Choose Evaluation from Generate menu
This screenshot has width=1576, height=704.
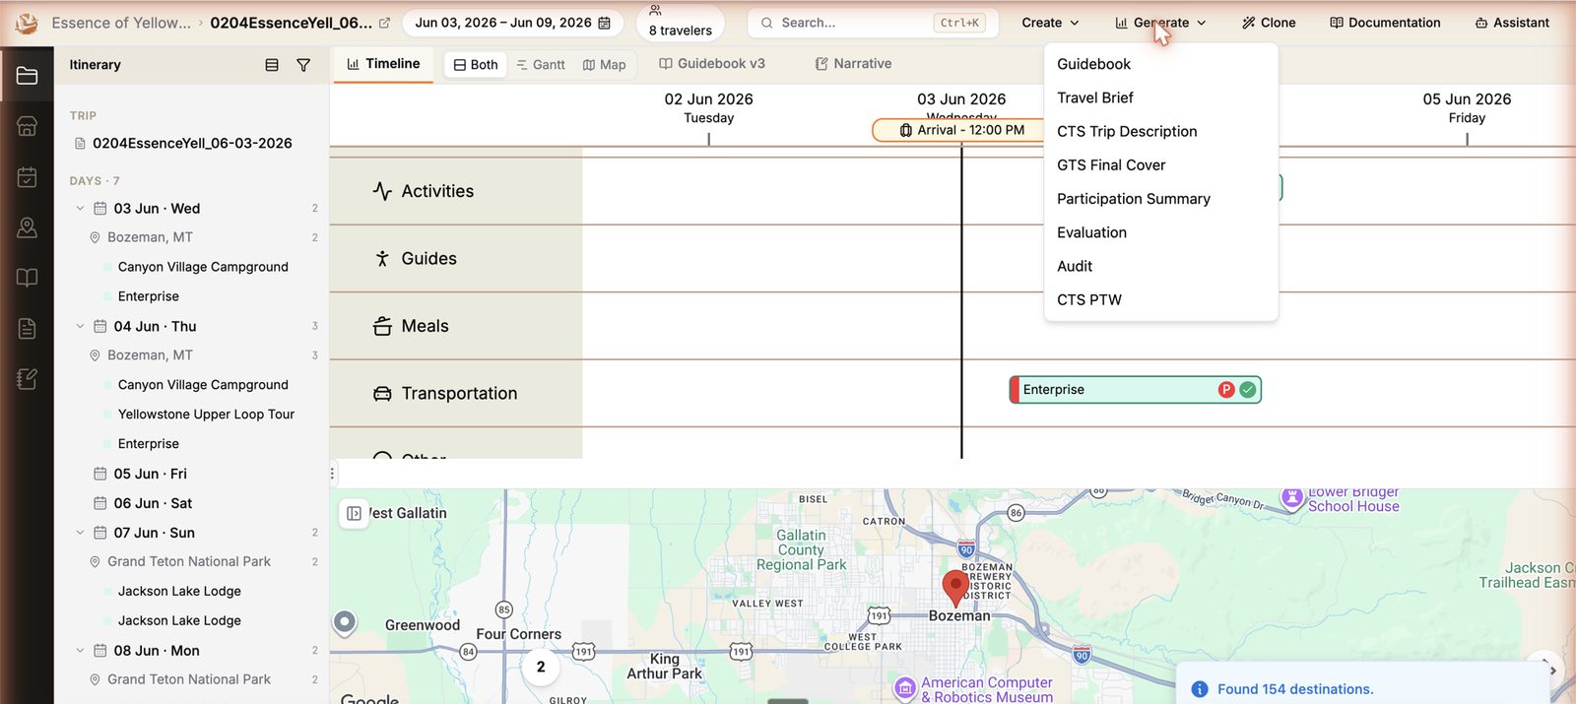coord(1160,232)
